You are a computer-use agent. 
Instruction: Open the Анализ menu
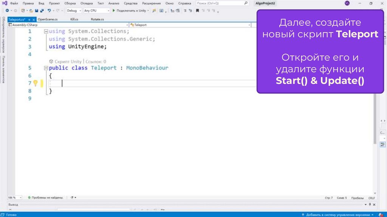click(x=114, y=3)
